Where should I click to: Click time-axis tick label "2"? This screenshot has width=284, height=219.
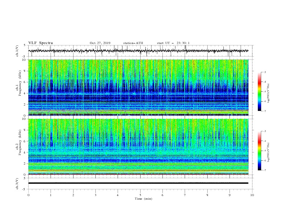pos(73,195)
